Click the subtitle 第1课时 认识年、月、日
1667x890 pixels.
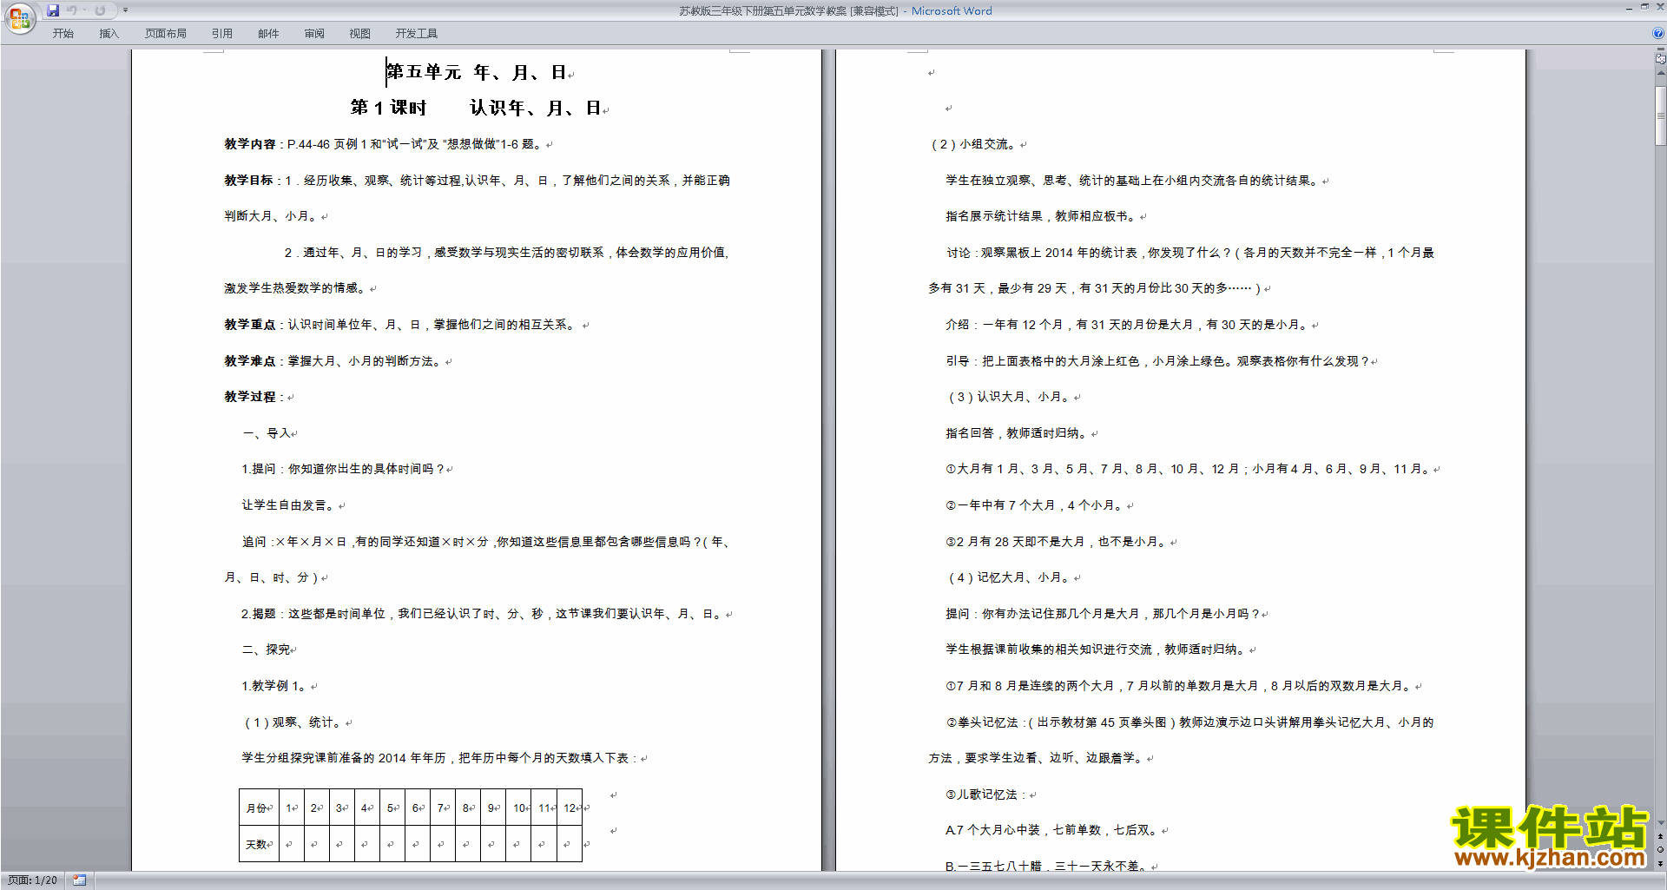tap(477, 108)
